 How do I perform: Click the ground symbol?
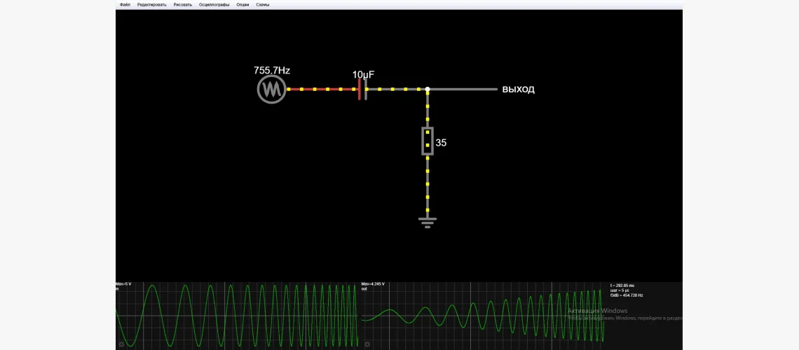point(428,222)
